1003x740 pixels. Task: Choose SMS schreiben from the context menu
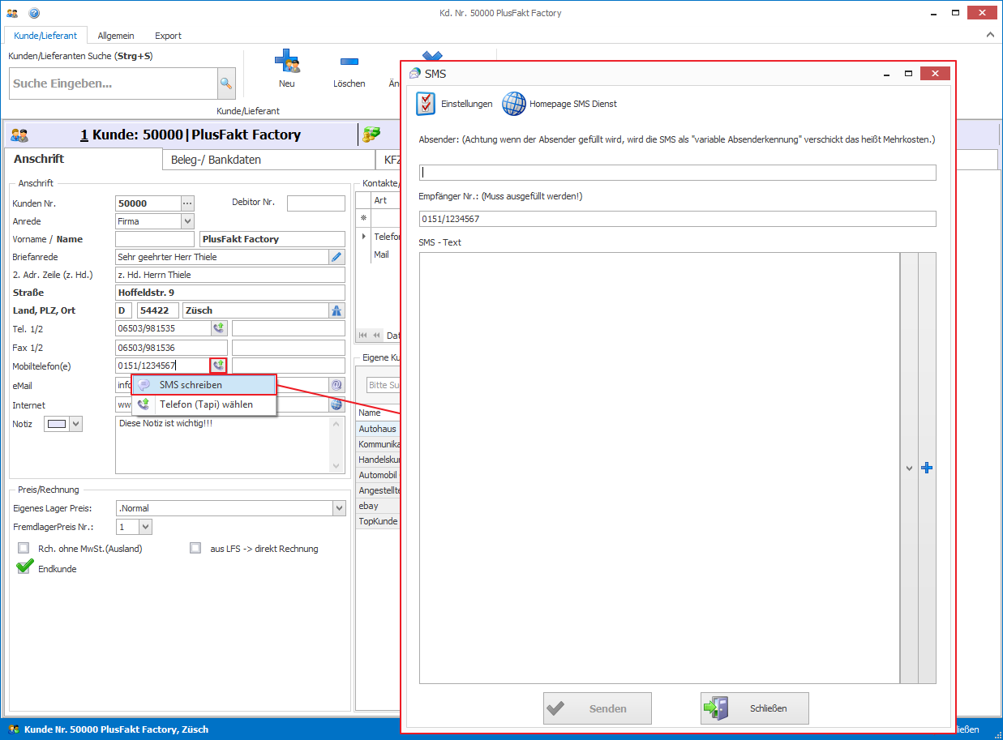204,385
